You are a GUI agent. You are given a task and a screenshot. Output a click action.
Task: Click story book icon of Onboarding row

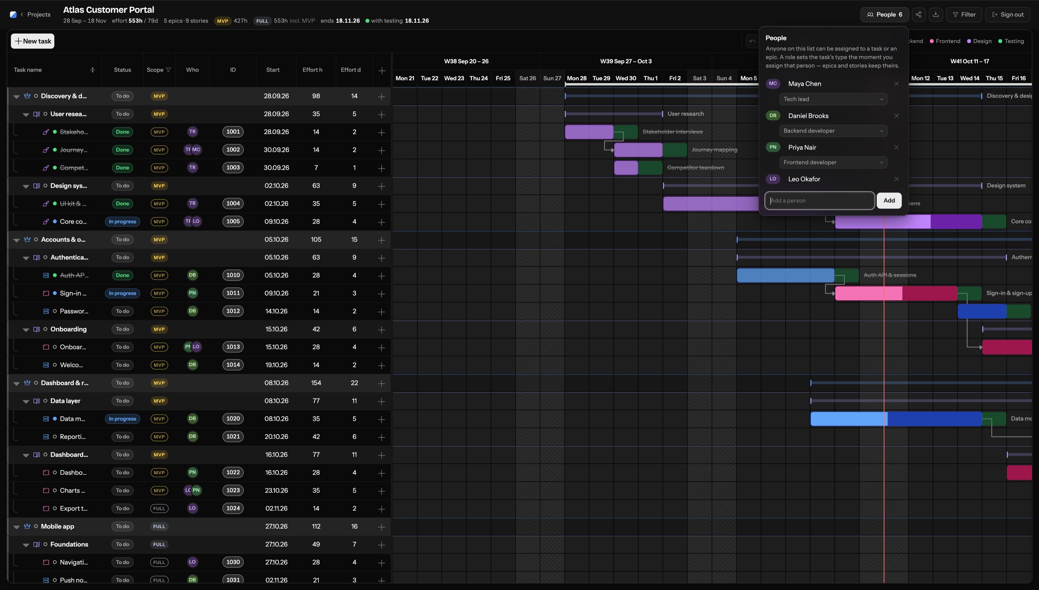pos(36,329)
